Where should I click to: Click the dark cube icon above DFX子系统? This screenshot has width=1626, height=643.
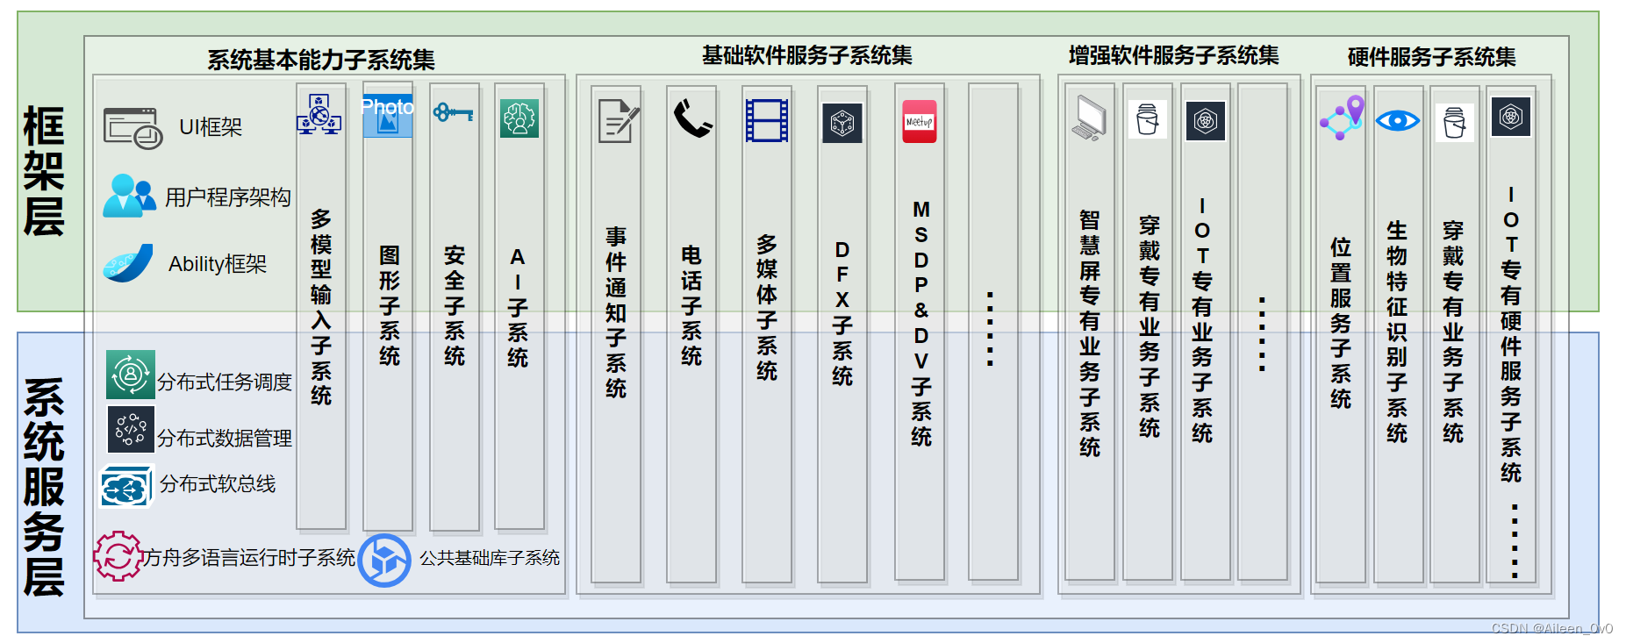[842, 123]
